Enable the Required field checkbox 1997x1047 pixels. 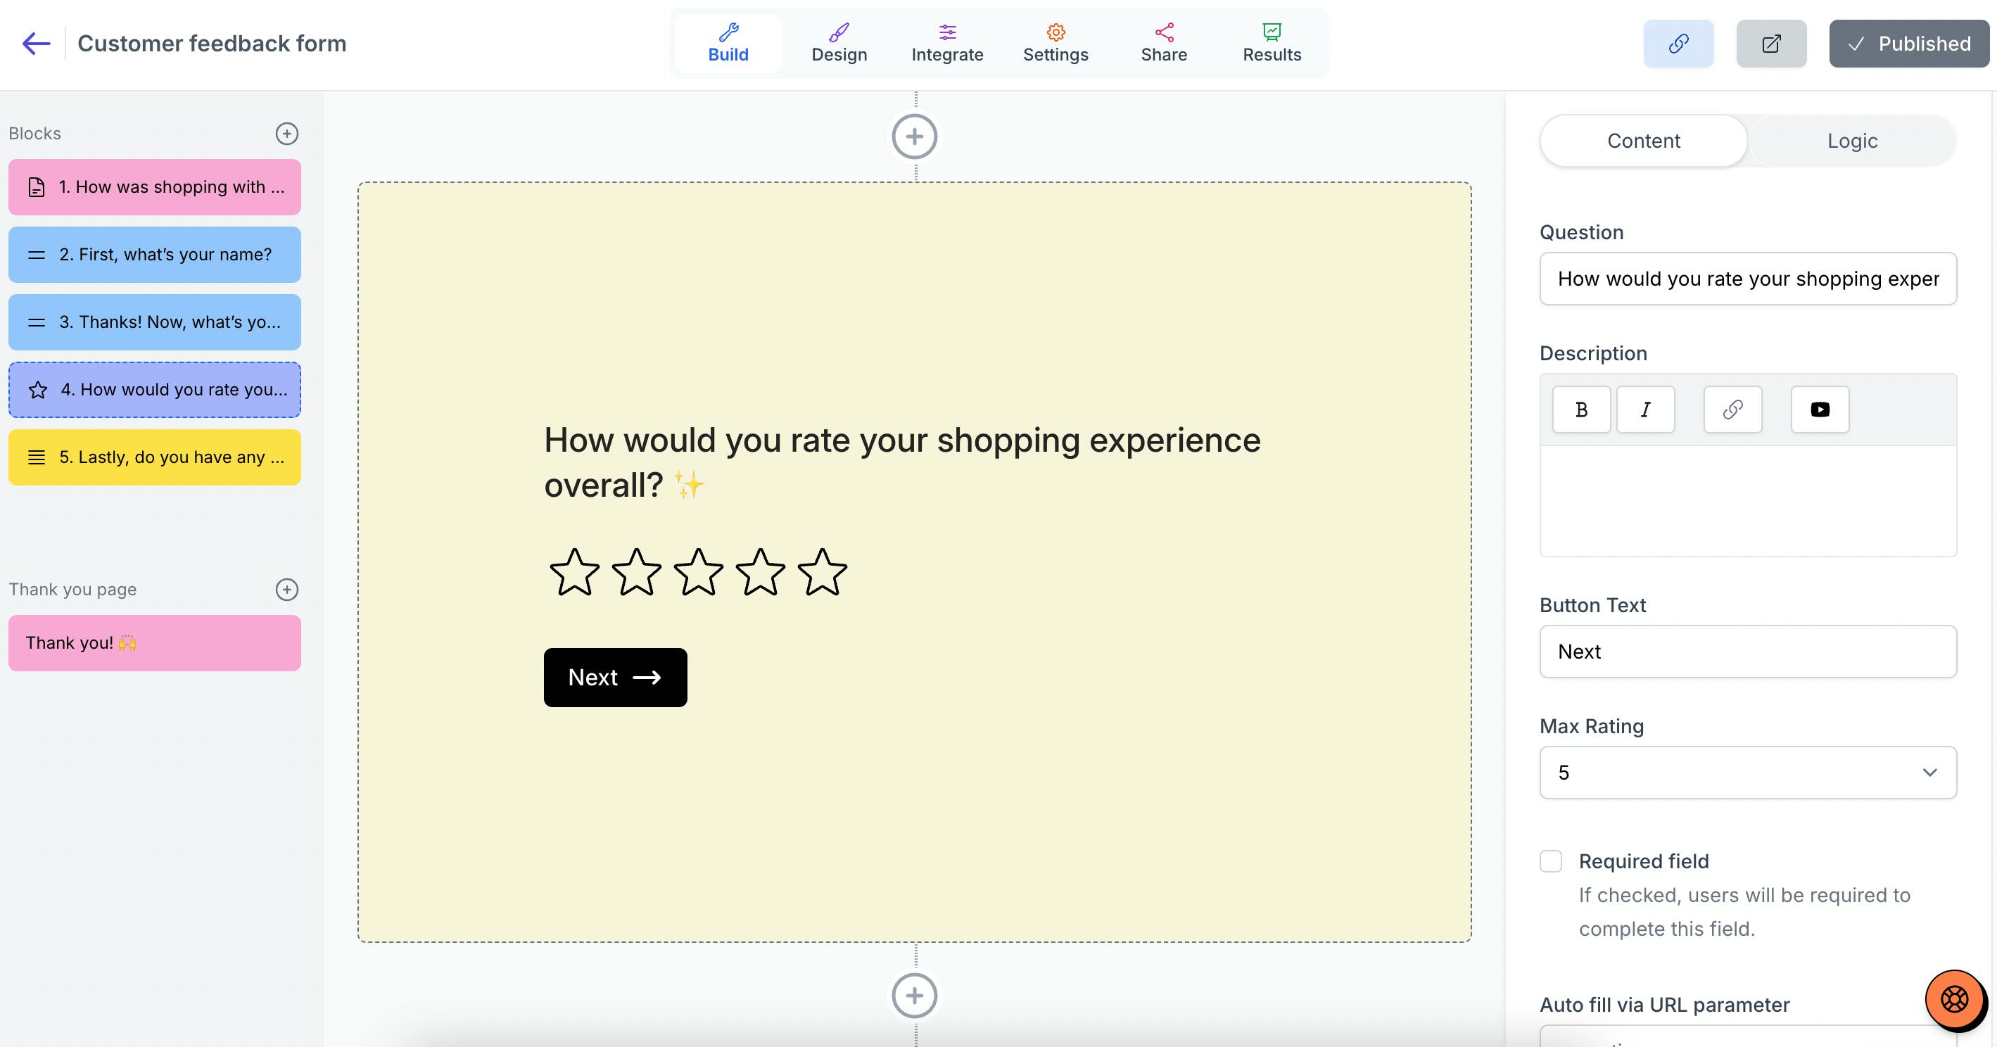(1550, 861)
